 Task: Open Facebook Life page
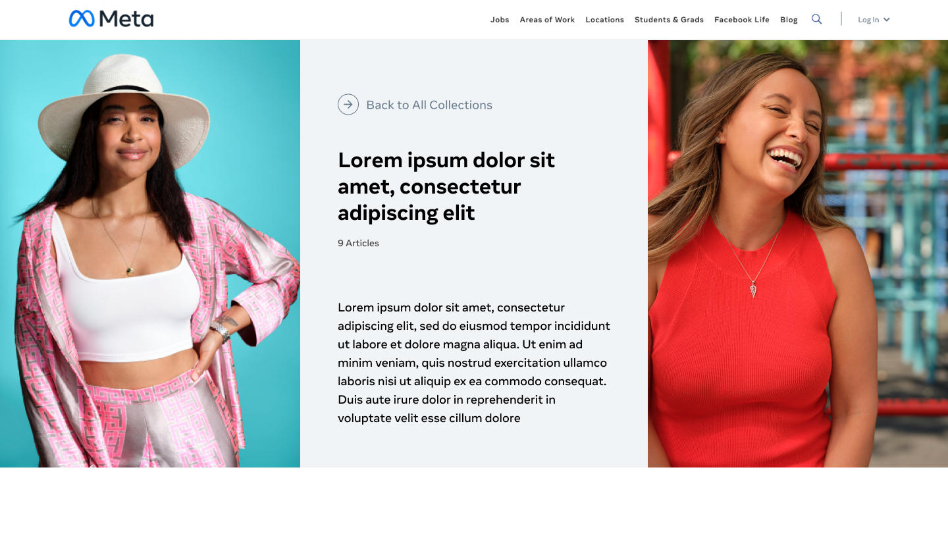[742, 20]
